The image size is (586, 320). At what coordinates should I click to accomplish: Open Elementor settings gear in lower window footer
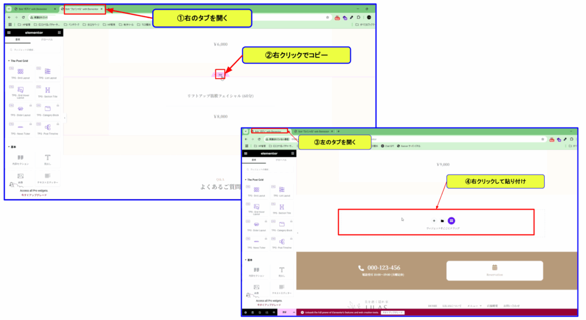246,313
